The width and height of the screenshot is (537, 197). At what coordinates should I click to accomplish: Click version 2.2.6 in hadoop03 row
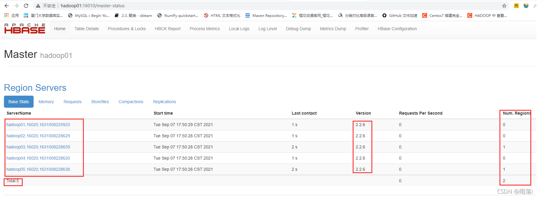pyautogui.click(x=360, y=147)
